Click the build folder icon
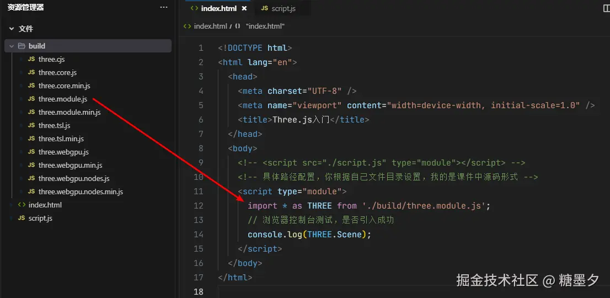 [22, 46]
